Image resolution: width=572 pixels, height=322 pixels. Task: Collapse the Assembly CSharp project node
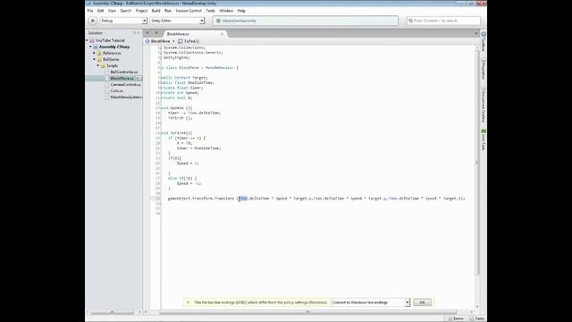tap(90, 47)
